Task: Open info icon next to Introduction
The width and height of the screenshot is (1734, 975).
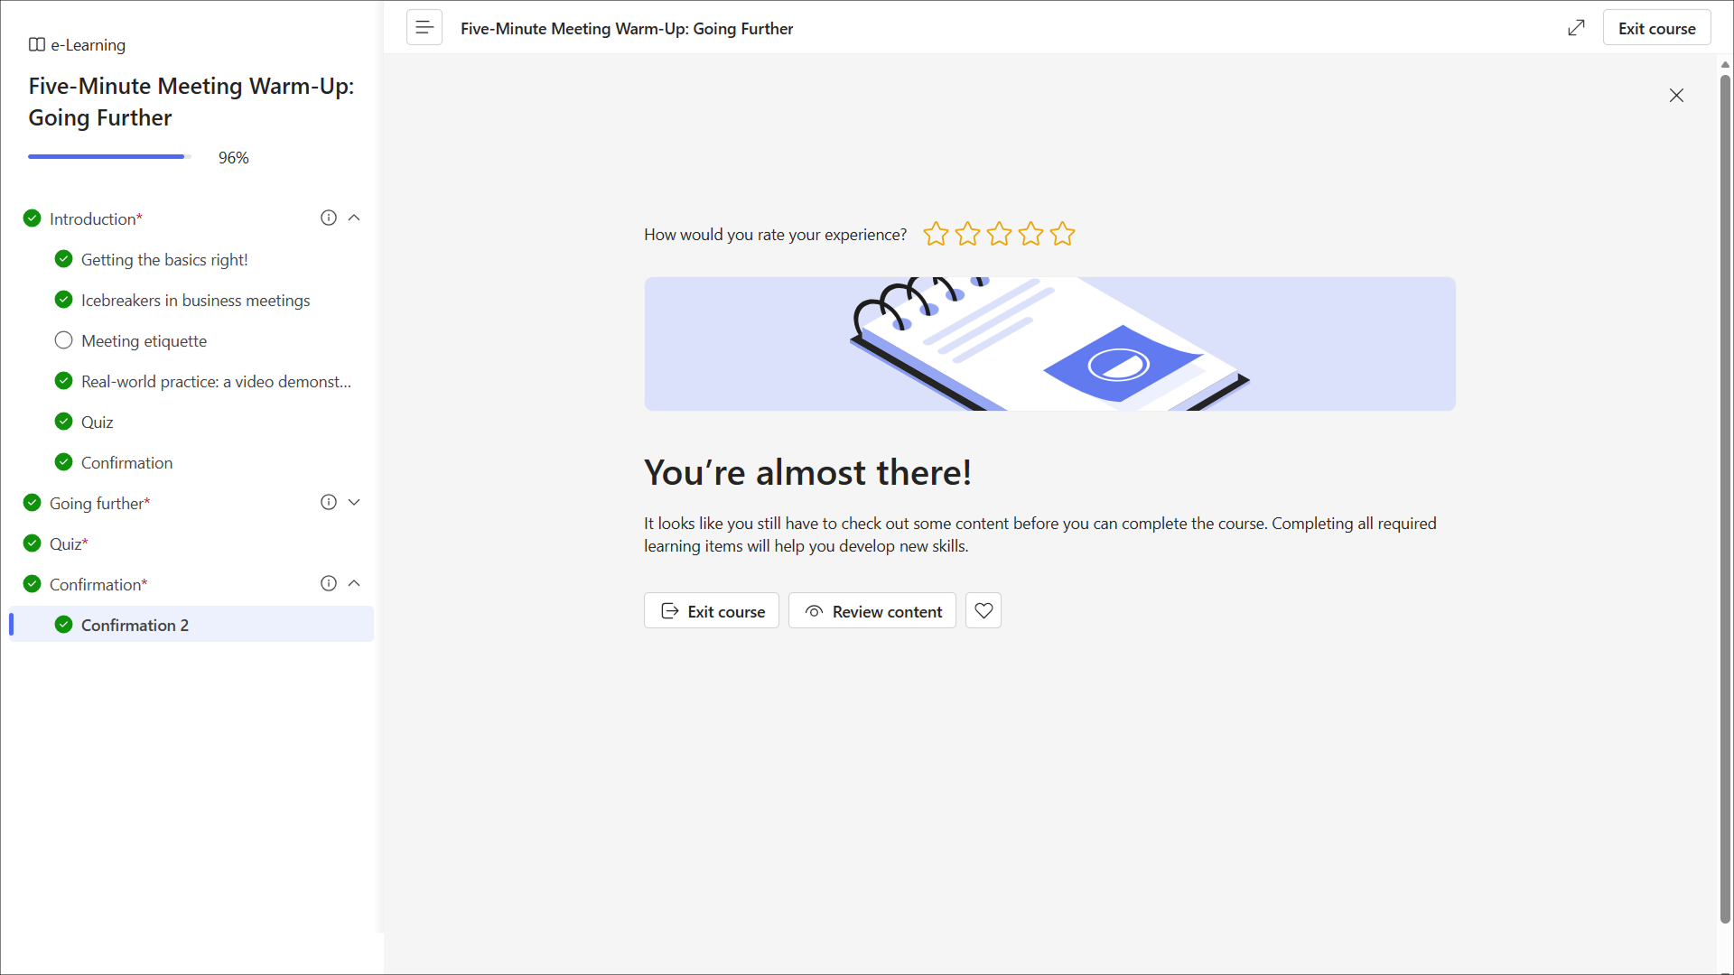Action: pyautogui.click(x=329, y=218)
